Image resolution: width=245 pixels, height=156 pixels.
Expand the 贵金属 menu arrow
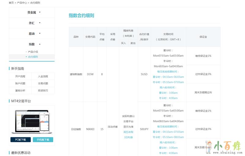pyautogui.click(x=40, y=12)
